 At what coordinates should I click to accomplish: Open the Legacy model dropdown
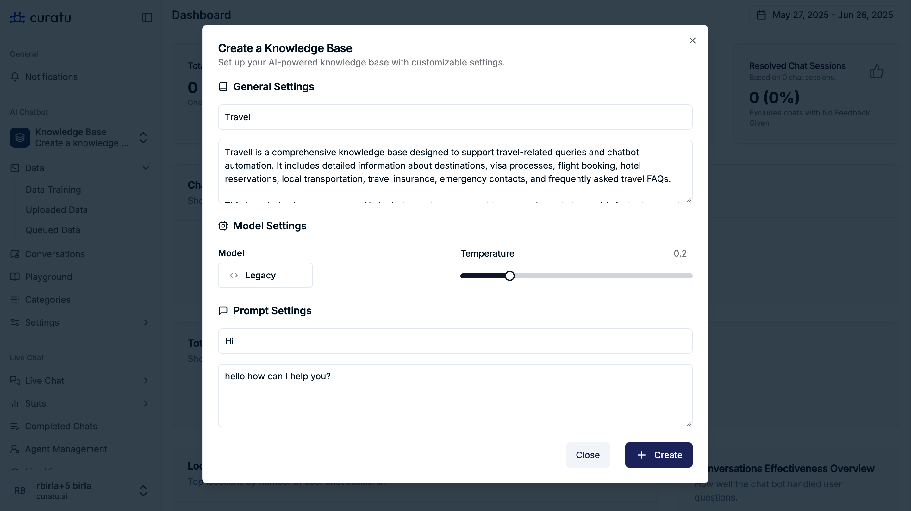tap(265, 275)
